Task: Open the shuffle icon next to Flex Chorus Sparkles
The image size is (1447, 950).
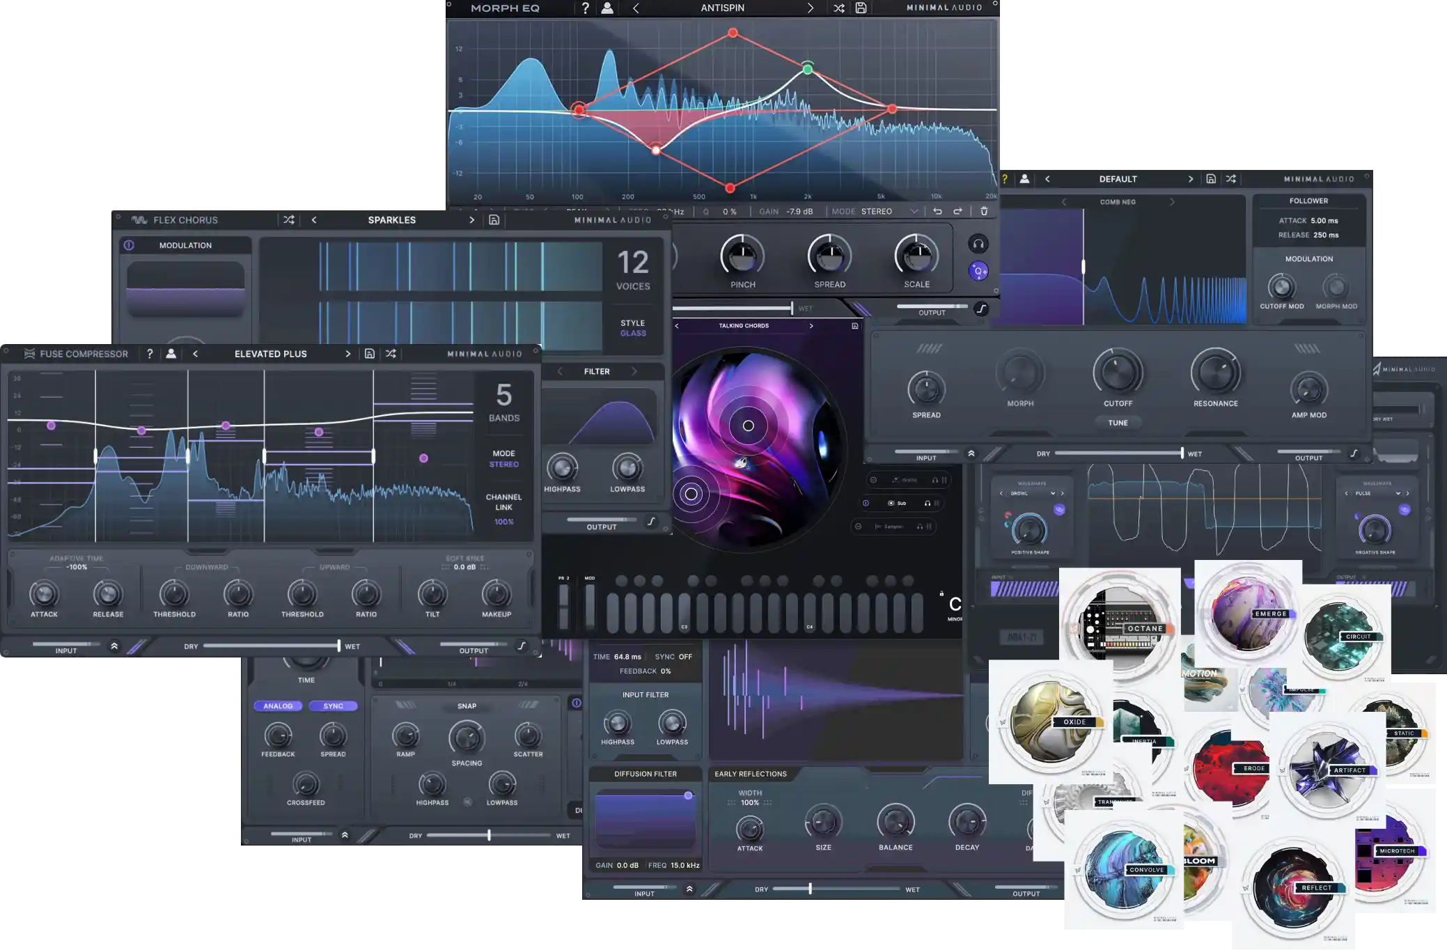Action: coord(289,219)
